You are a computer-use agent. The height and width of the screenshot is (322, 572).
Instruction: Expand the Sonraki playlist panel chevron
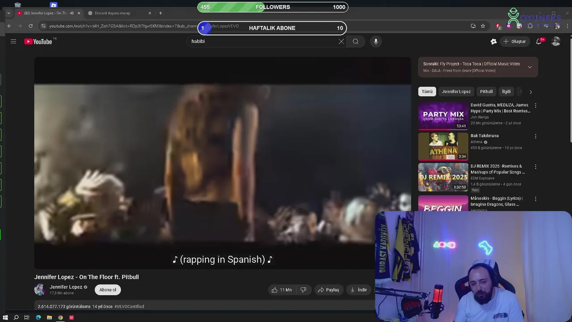[530, 67]
